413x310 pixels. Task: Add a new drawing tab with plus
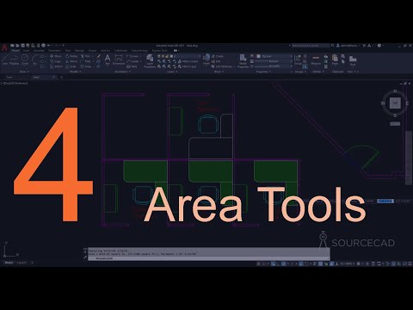point(61,77)
